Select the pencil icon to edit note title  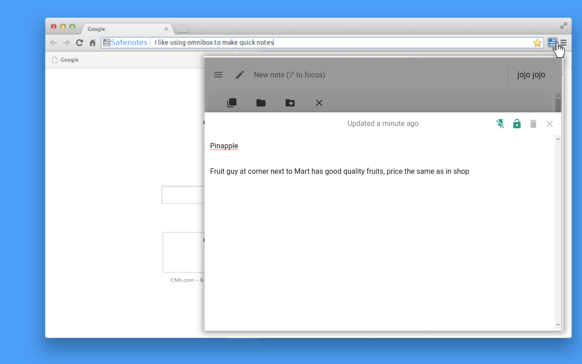[x=240, y=75]
